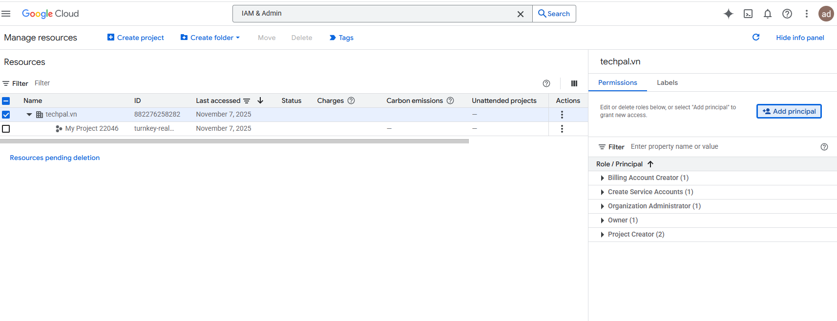Click the Add principal button
837x321 pixels.
pyautogui.click(x=789, y=111)
